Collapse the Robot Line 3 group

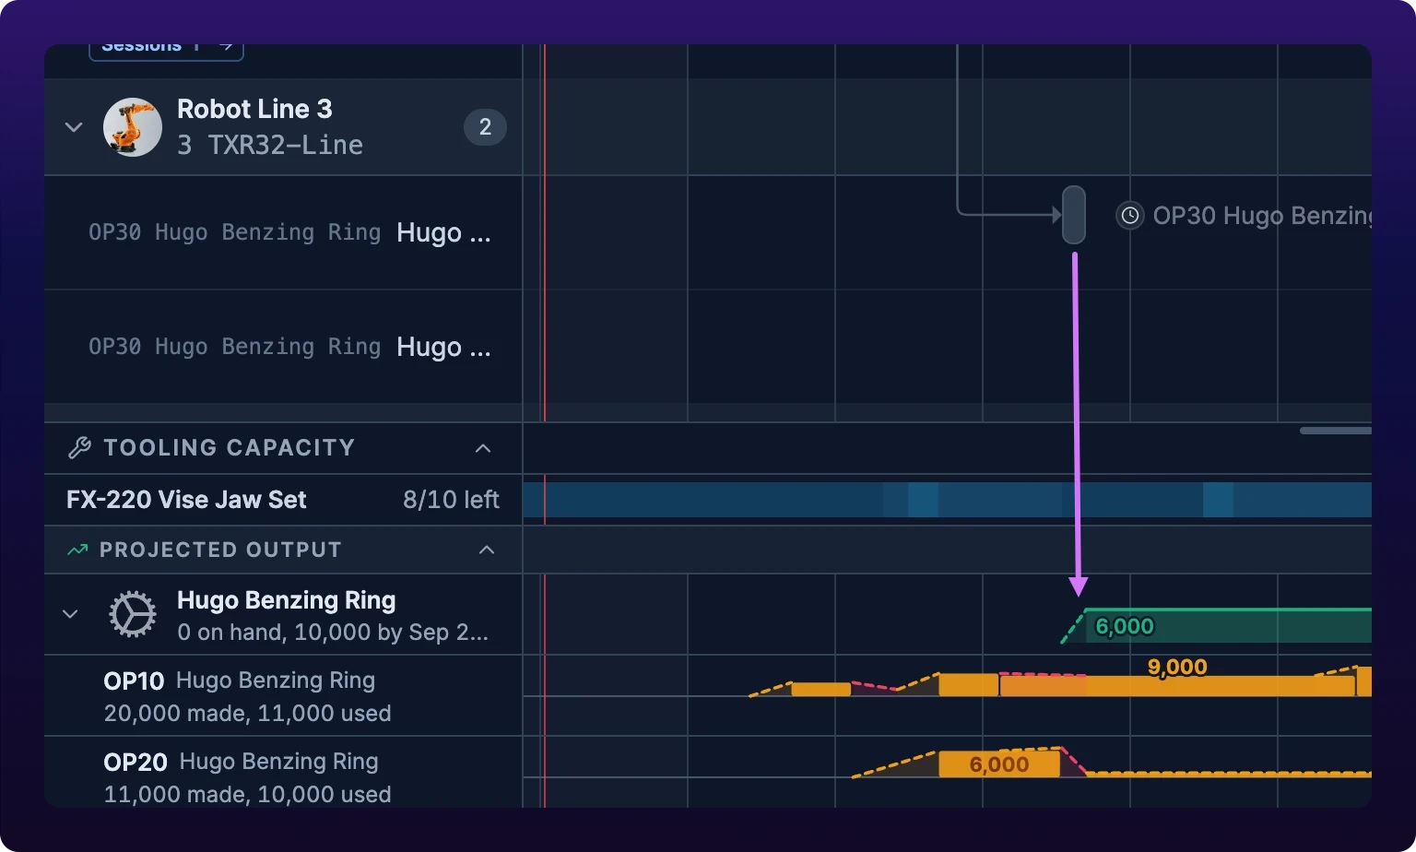click(x=74, y=127)
